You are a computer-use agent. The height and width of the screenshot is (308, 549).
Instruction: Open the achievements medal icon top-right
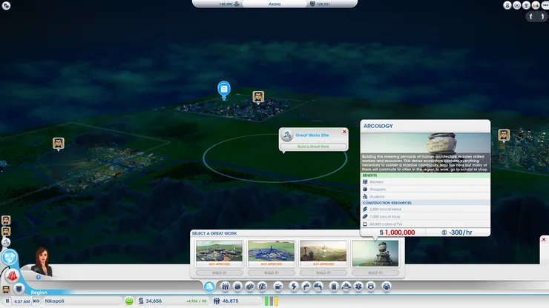pos(507,5)
